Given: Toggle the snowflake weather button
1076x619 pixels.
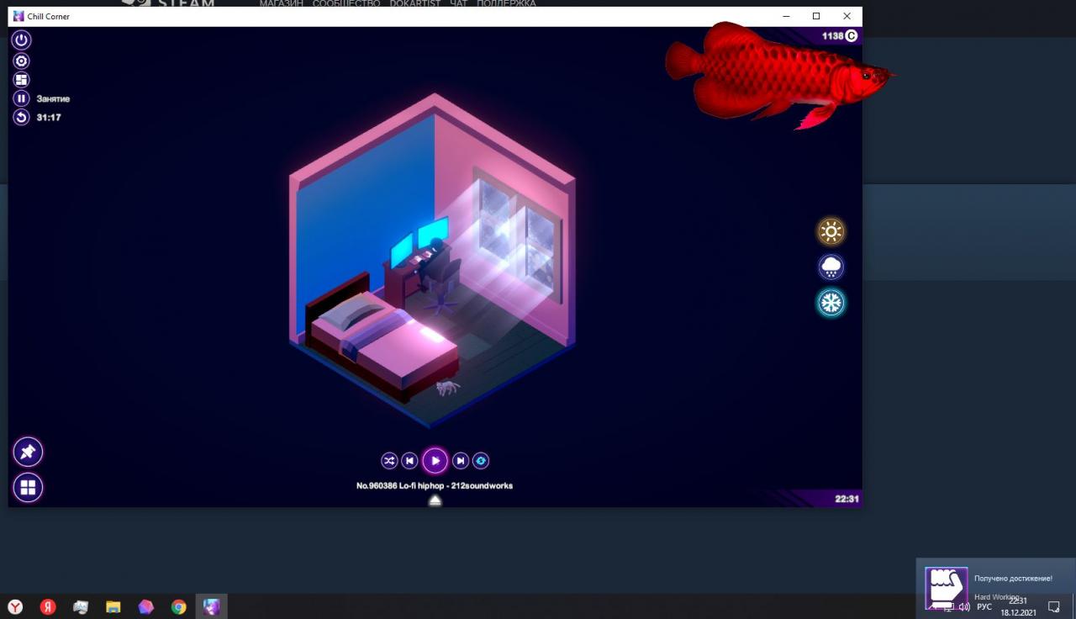Looking at the screenshot, I should coord(831,303).
